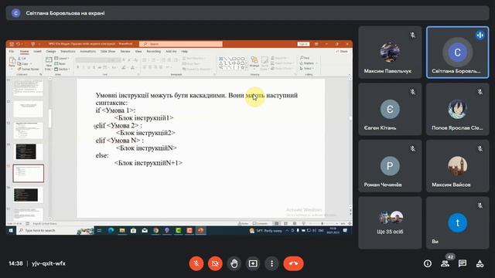Open the Transitions ribbon tab
Viewport: 495px width, 278px height.
68,51
